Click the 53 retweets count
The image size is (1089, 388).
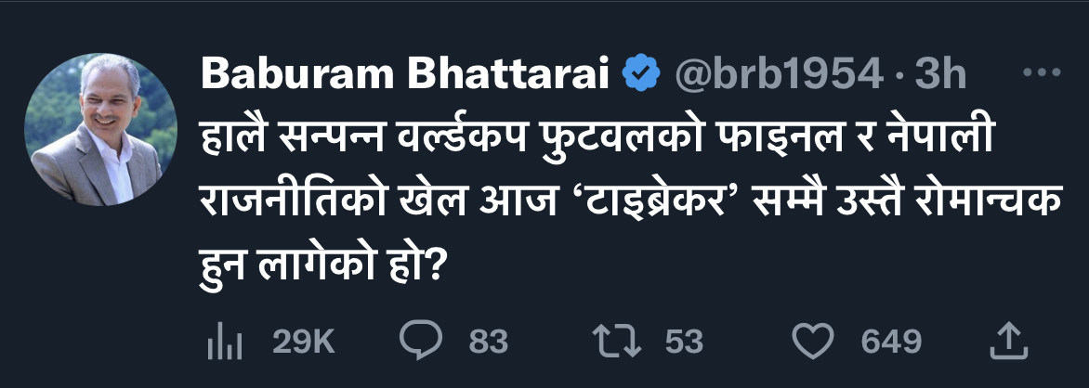[684, 342]
